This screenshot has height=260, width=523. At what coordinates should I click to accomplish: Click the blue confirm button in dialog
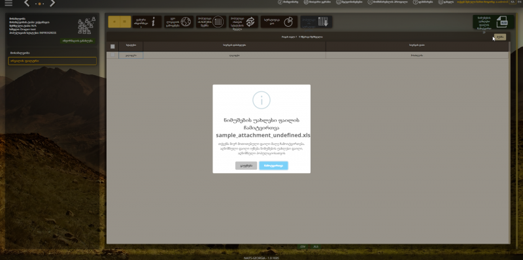click(273, 166)
